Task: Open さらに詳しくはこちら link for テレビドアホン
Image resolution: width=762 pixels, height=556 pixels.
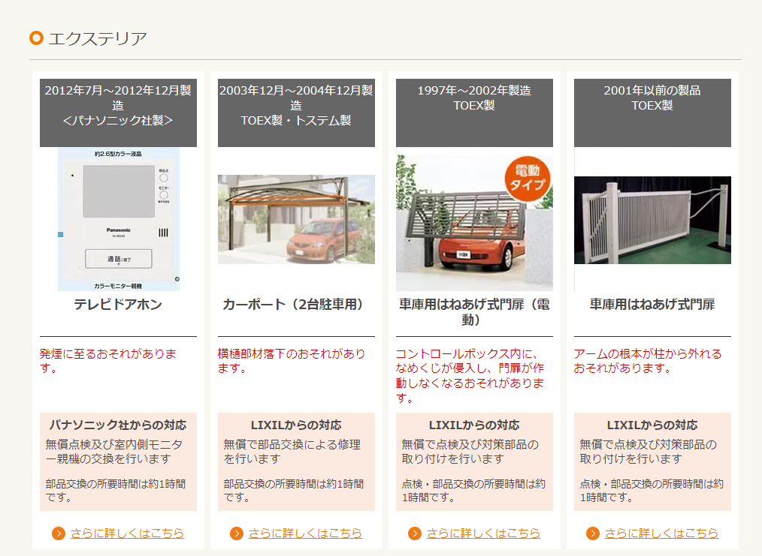Action: [x=127, y=533]
